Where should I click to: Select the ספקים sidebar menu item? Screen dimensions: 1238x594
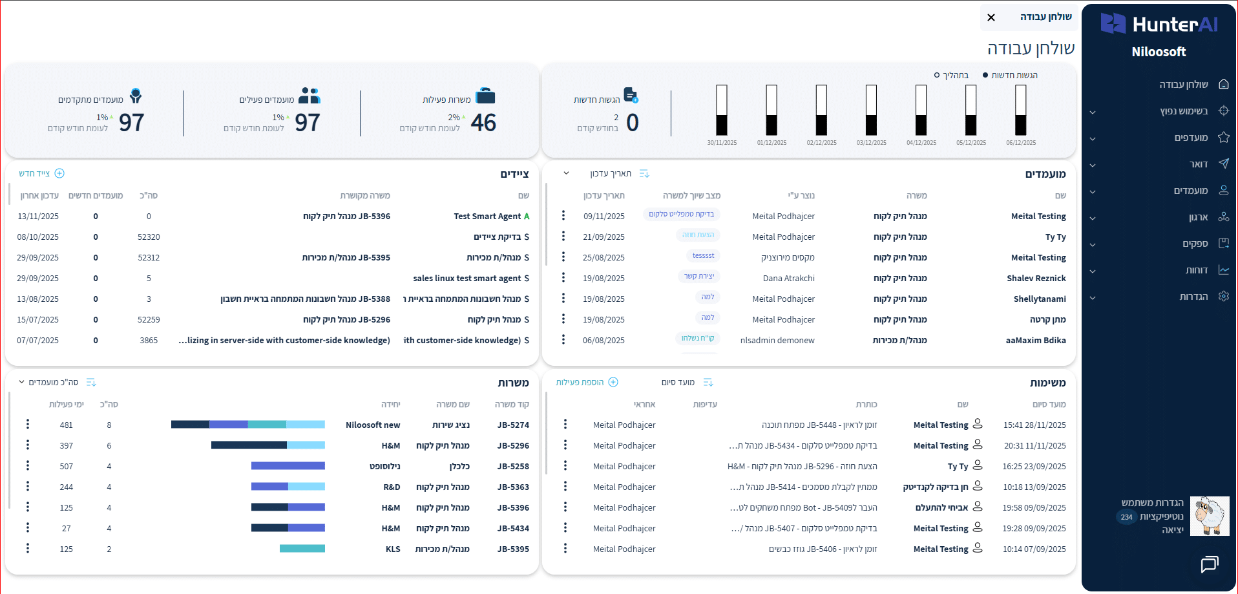pyautogui.click(x=1195, y=244)
